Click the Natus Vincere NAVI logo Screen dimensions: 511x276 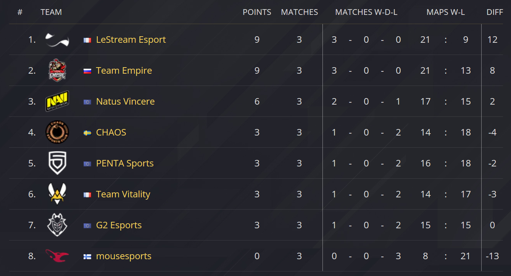(x=57, y=102)
